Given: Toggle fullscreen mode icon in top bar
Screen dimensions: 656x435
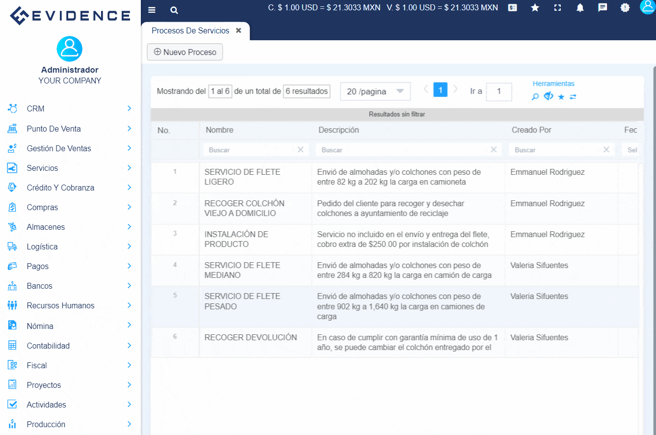Looking at the screenshot, I should (x=557, y=8).
